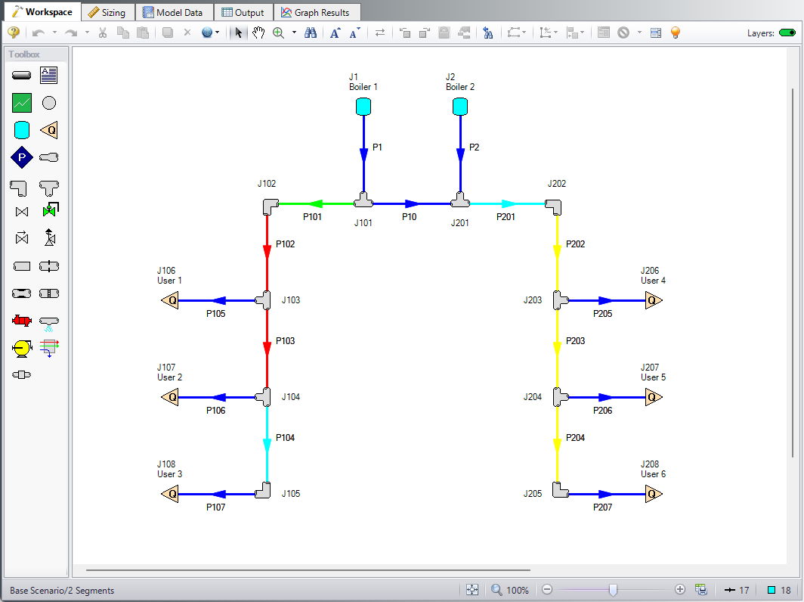Move the zoom slider handle
The height and width of the screenshot is (602, 804).
pos(613,590)
